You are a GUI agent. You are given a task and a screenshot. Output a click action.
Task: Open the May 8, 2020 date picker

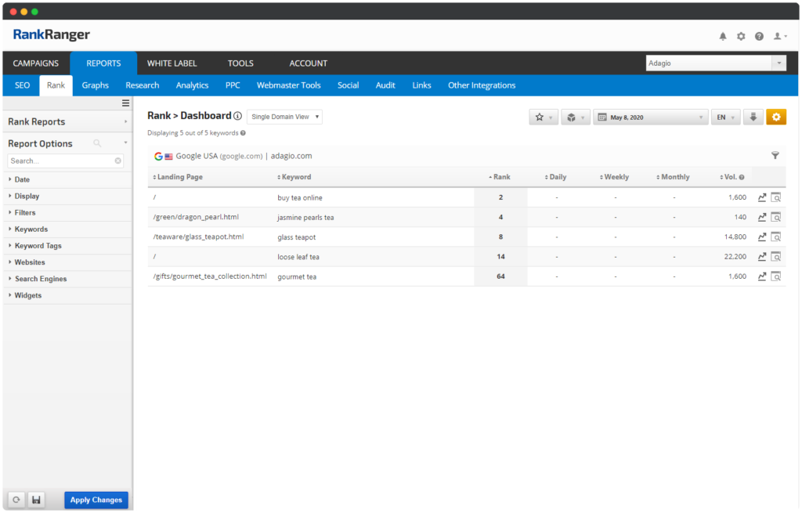click(651, 117)
